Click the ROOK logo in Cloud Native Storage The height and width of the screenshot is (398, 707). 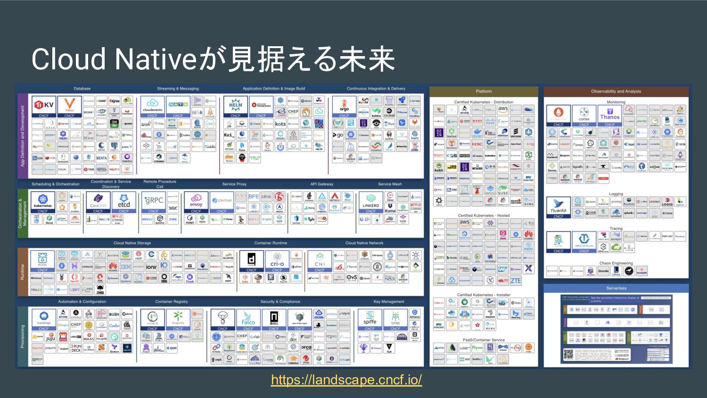tap(42, 261)
